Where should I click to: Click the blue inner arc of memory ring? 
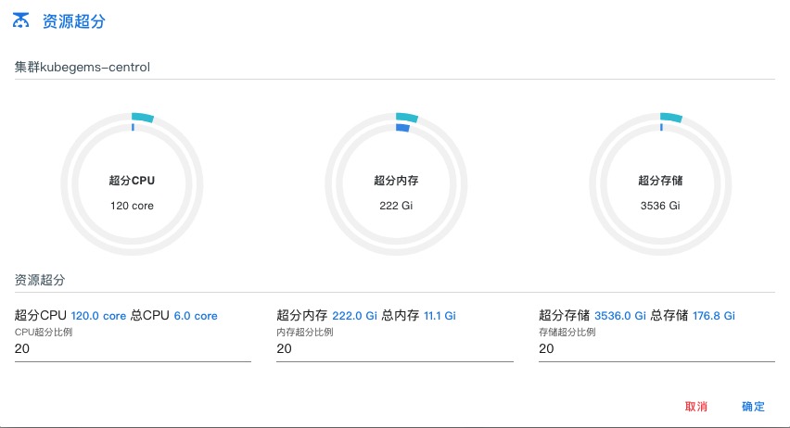pyautogui.click(x=402, y=128)
